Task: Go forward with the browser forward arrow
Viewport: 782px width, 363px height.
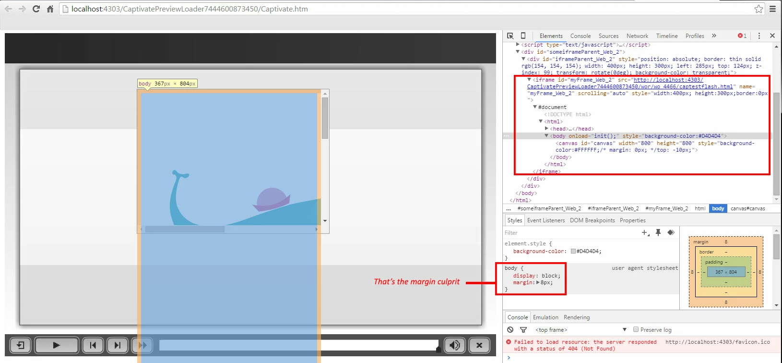Action: [x=22, y=9]
